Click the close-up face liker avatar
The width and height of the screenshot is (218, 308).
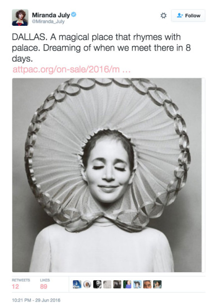(147, 284)
